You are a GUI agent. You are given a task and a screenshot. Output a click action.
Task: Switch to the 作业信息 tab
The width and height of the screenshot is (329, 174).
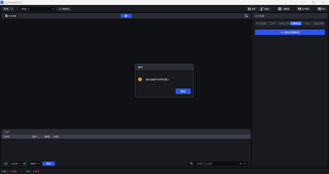coord(261,24)
